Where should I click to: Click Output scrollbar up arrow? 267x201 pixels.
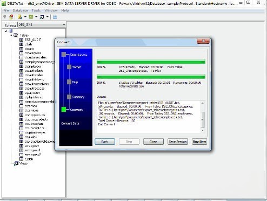(x=203, y=103)
